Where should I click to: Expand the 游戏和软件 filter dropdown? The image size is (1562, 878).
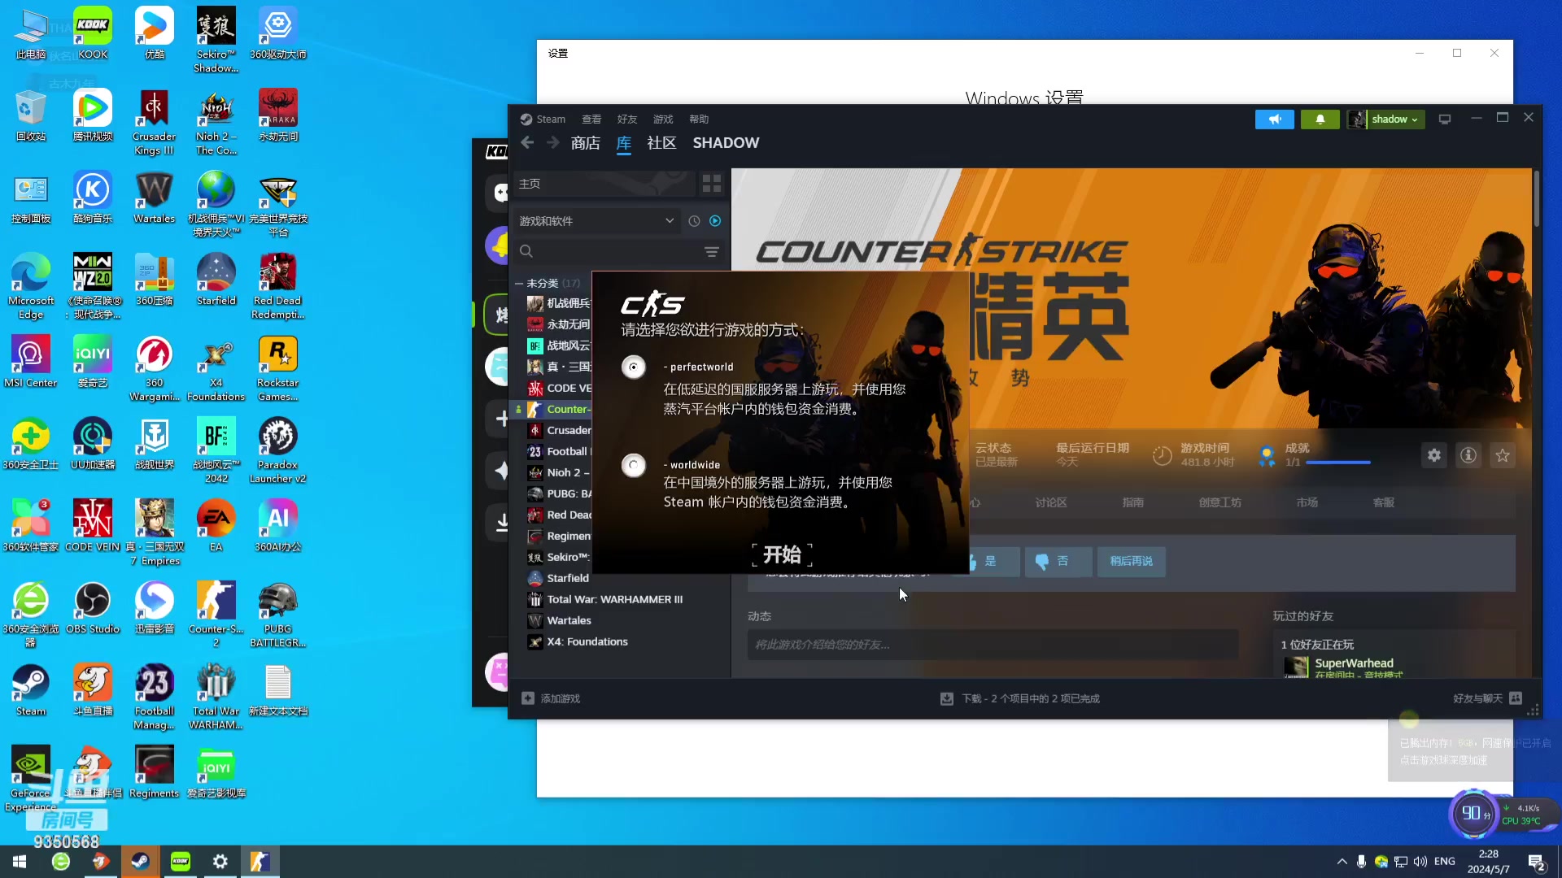[596, 221]
